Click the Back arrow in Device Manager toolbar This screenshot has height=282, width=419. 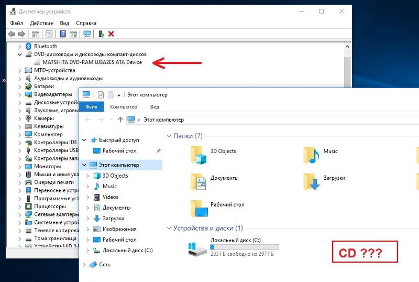pyautogui.click(x=12, y=34)
